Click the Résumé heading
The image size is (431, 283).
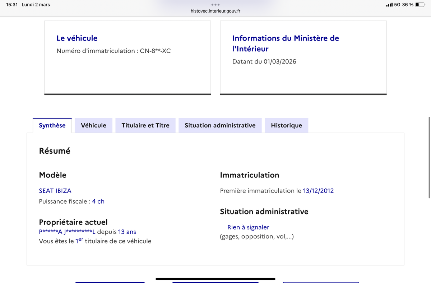pos(55,151)
